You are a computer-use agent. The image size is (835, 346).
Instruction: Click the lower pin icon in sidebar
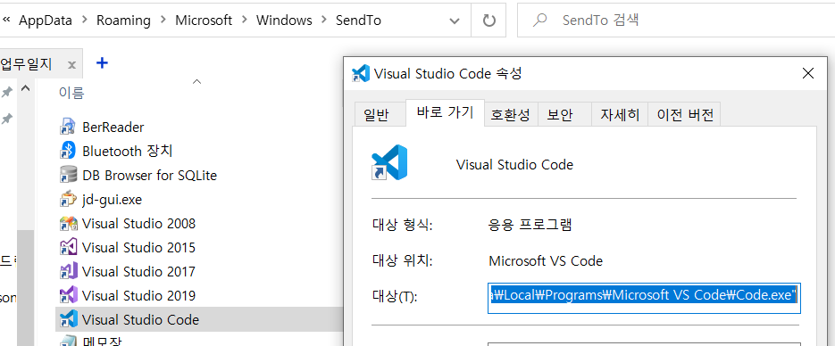(x=6, y=119)
